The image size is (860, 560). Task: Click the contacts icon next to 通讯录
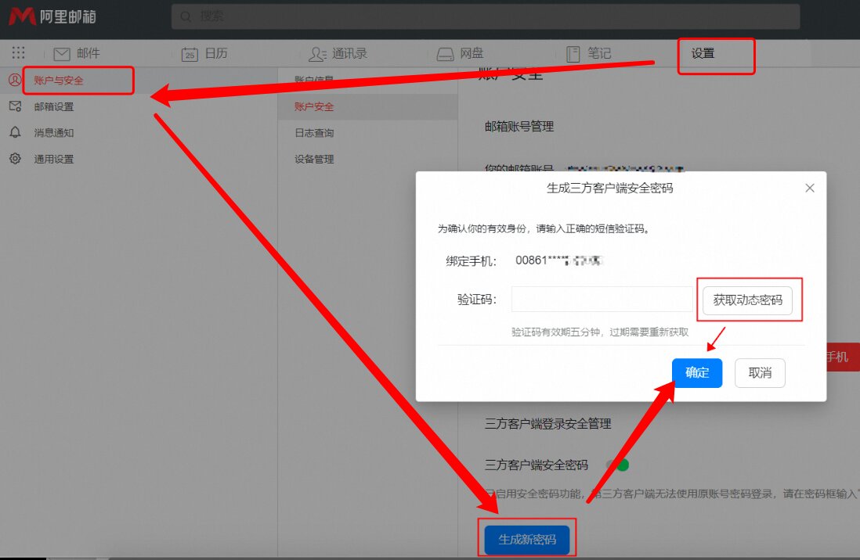tap(317, 54)
